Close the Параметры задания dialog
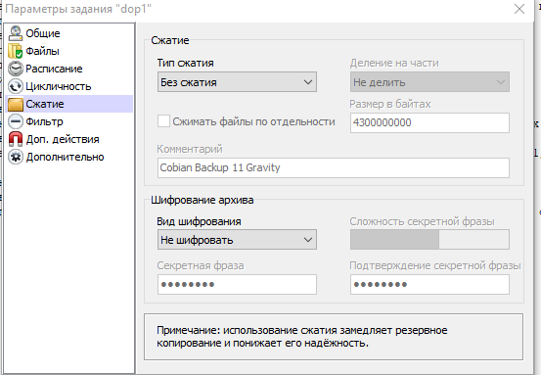Screen dimensions: 541x375 click(x=519, y=9)
